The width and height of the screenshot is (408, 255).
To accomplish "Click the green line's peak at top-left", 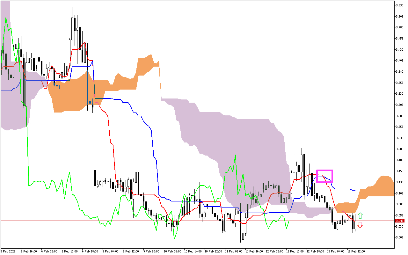I will (x=6, y=18).
